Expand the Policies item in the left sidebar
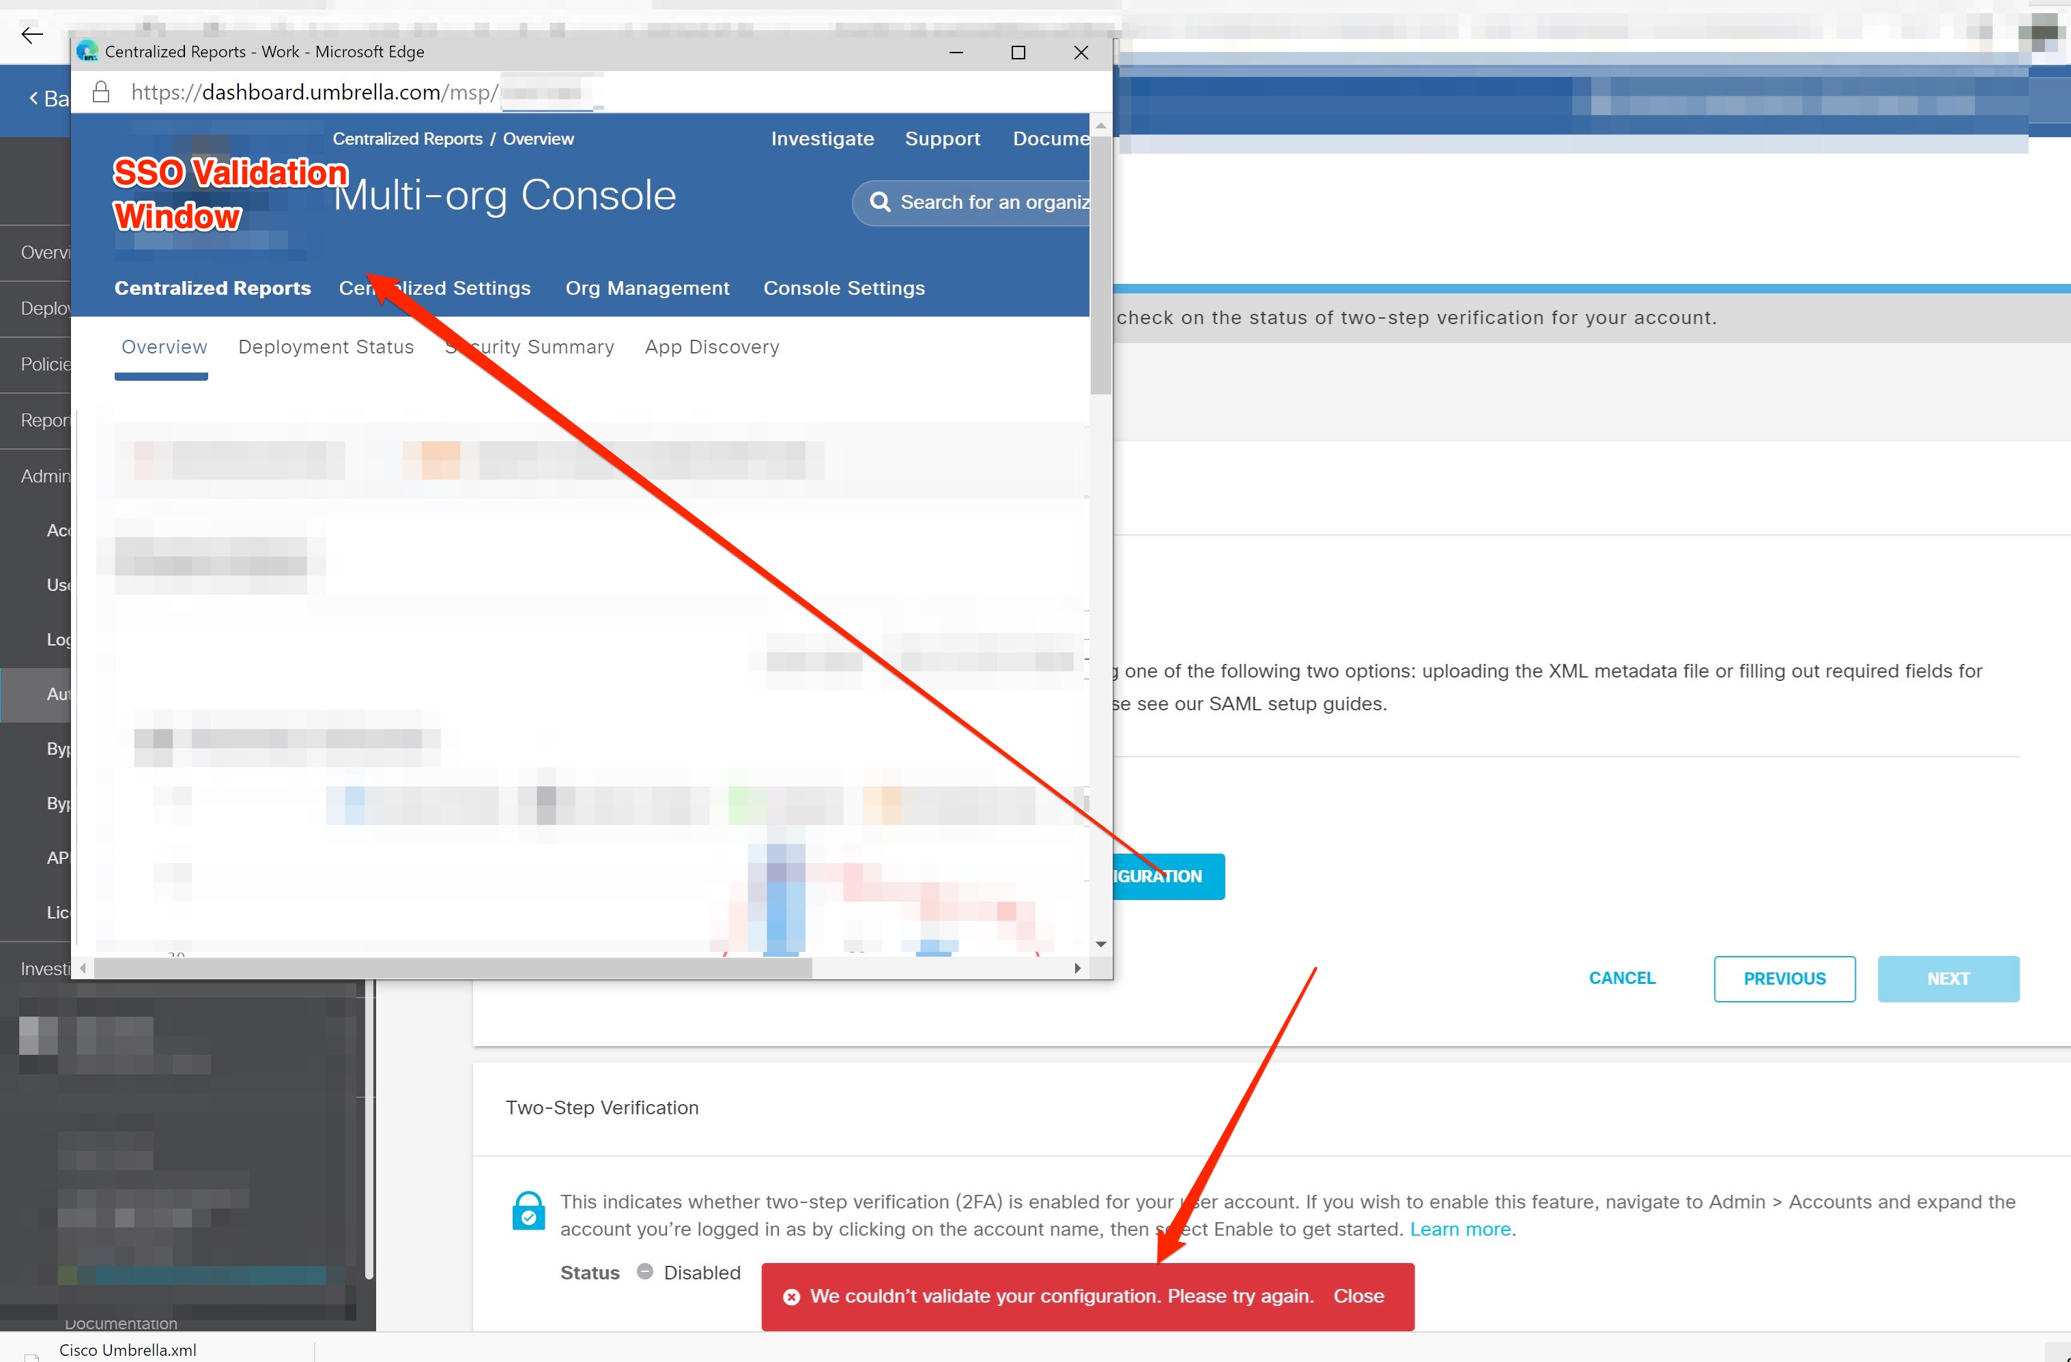Image resolution: width=2071 pixels, height=1362 pixels. 35,364
